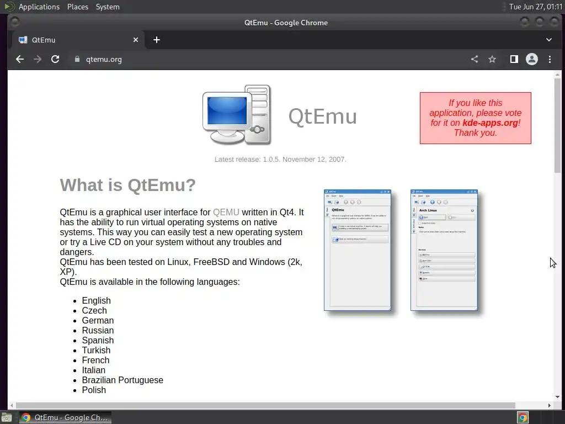This screenshot has width=565, height=424.
Task: Click the "Italian" list item
Action: pos(94,370)
